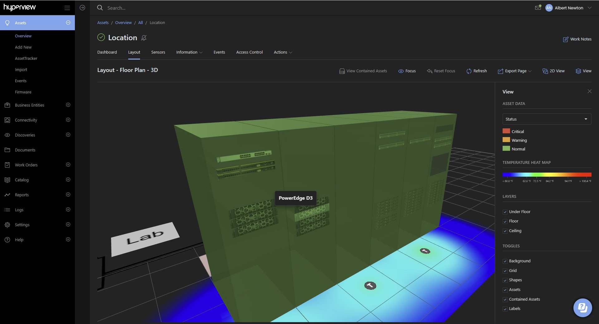
Task: Open Work Notes
Action: coord(577,39)
